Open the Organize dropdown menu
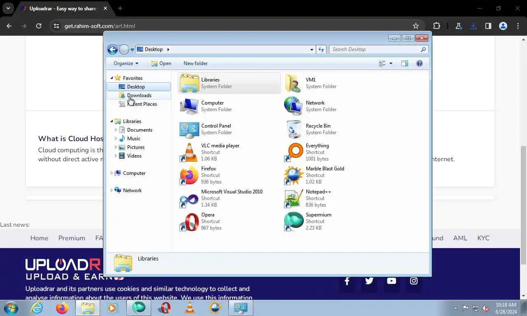Viewport: 527px width, 316px height. click(x=126, y=63)
